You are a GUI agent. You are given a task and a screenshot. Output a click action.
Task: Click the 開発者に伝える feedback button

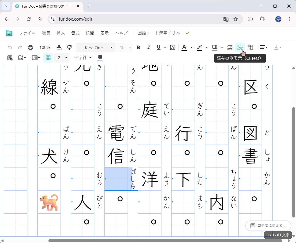(x=268, y=225)
